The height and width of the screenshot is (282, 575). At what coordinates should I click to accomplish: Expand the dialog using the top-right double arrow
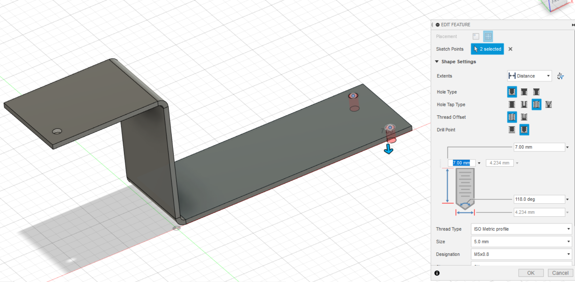point(573,25)
